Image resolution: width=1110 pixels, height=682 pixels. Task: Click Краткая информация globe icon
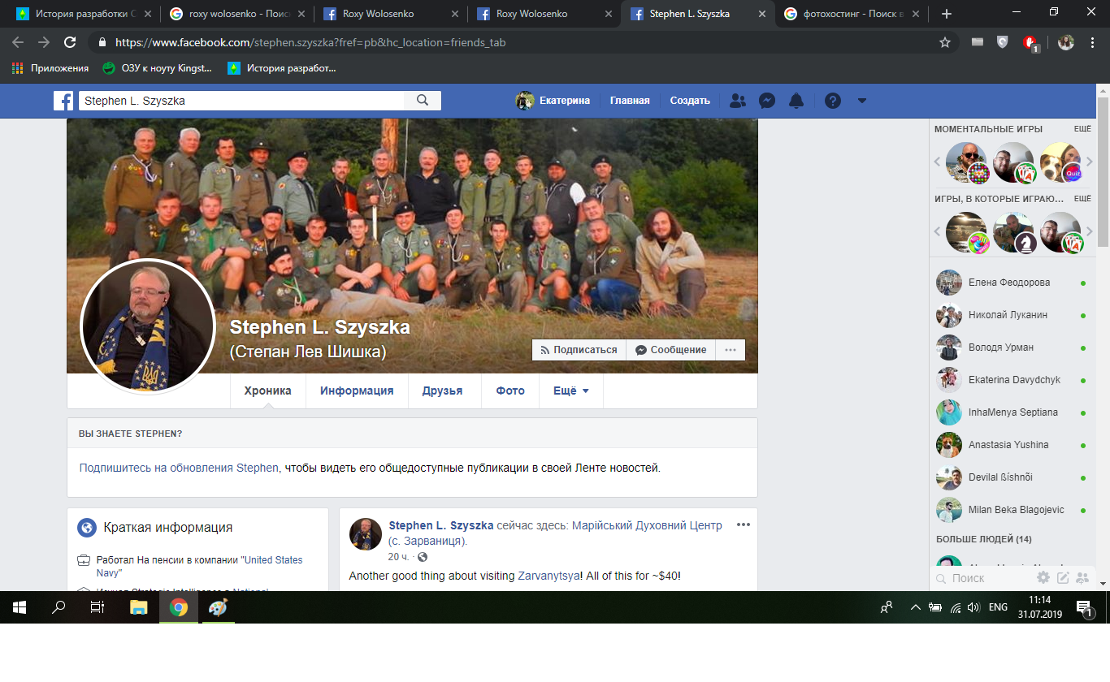tap(87, 528)
